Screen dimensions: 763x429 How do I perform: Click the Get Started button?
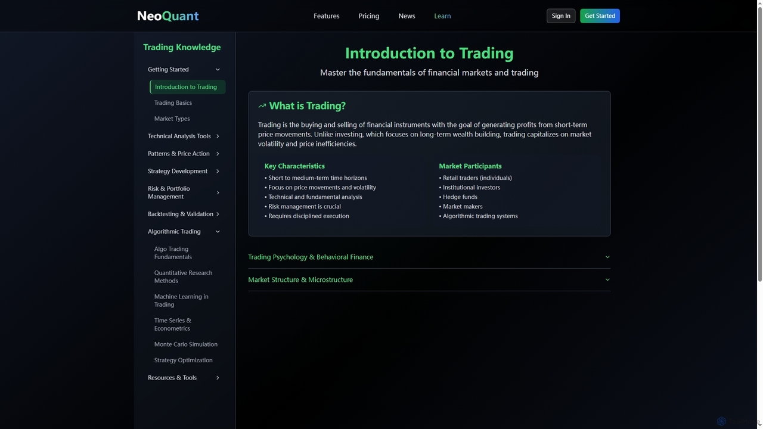tap(600, 16)
